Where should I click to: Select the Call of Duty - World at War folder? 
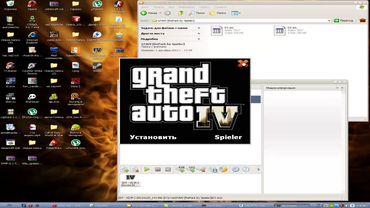pos(54,130)
